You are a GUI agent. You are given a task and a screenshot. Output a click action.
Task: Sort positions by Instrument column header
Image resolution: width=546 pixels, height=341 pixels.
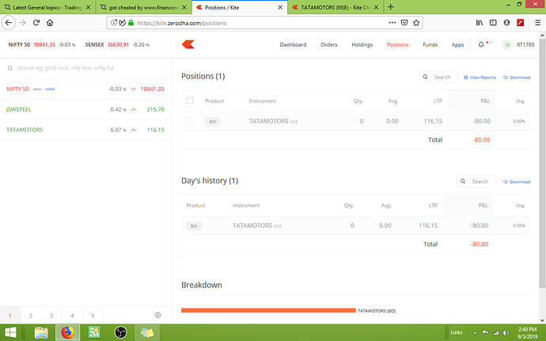[x=262, y=100]
